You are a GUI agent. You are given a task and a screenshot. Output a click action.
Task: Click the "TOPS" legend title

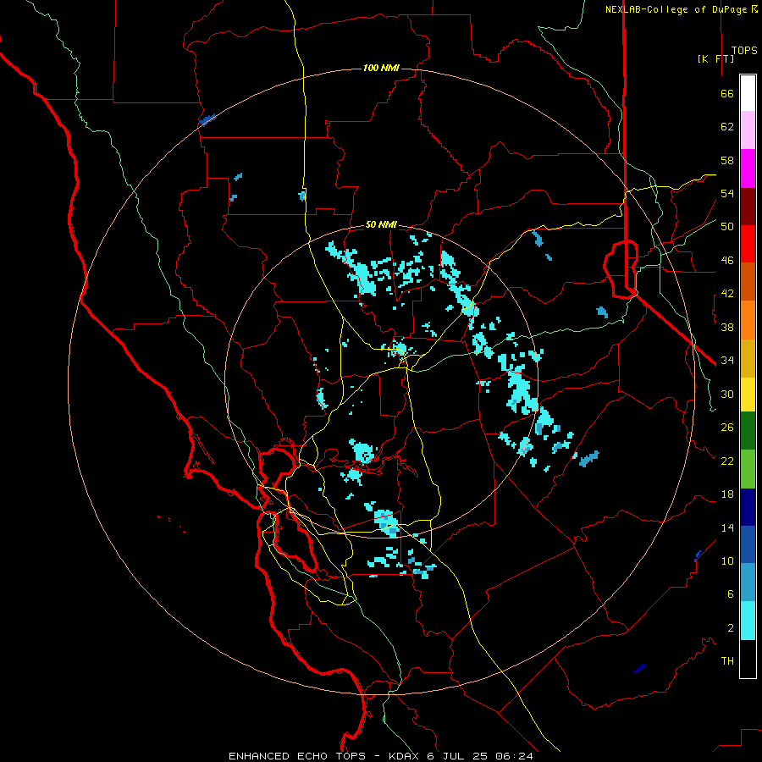tap(744, 51)
